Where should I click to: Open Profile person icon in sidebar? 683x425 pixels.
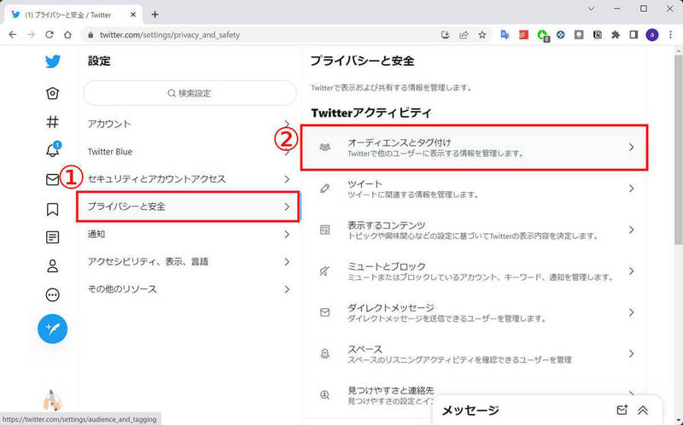click(x=53, y=266)
